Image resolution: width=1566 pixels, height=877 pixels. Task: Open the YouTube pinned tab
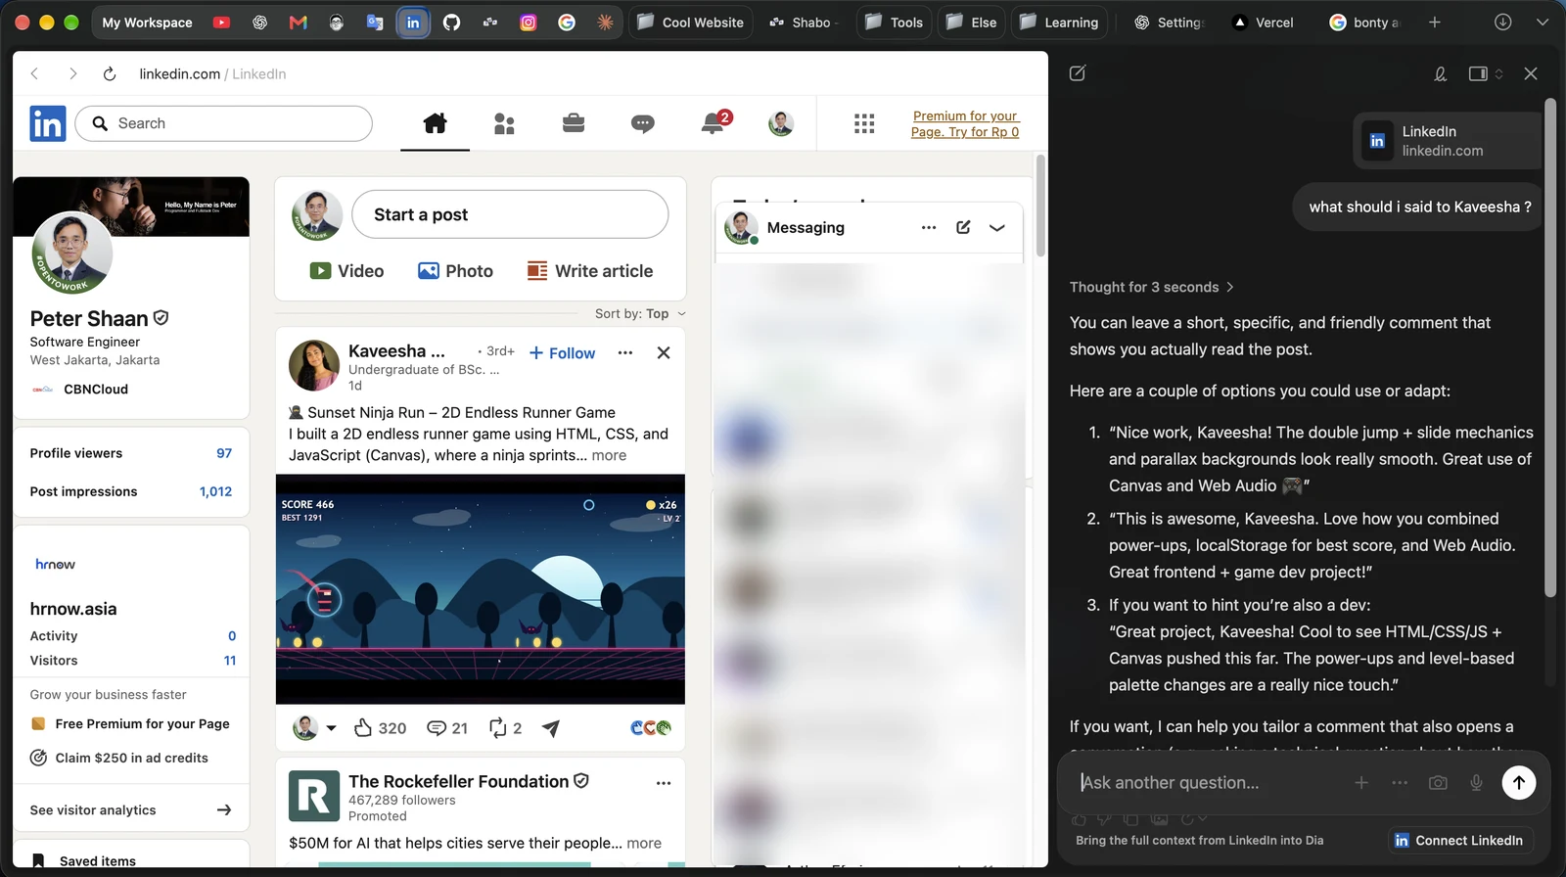222,23
